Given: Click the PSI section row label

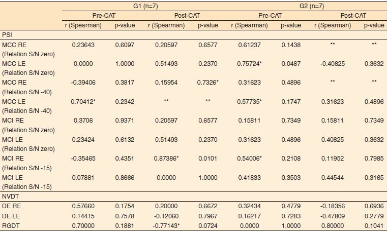Looking at the screenshot, I should 7,35.
